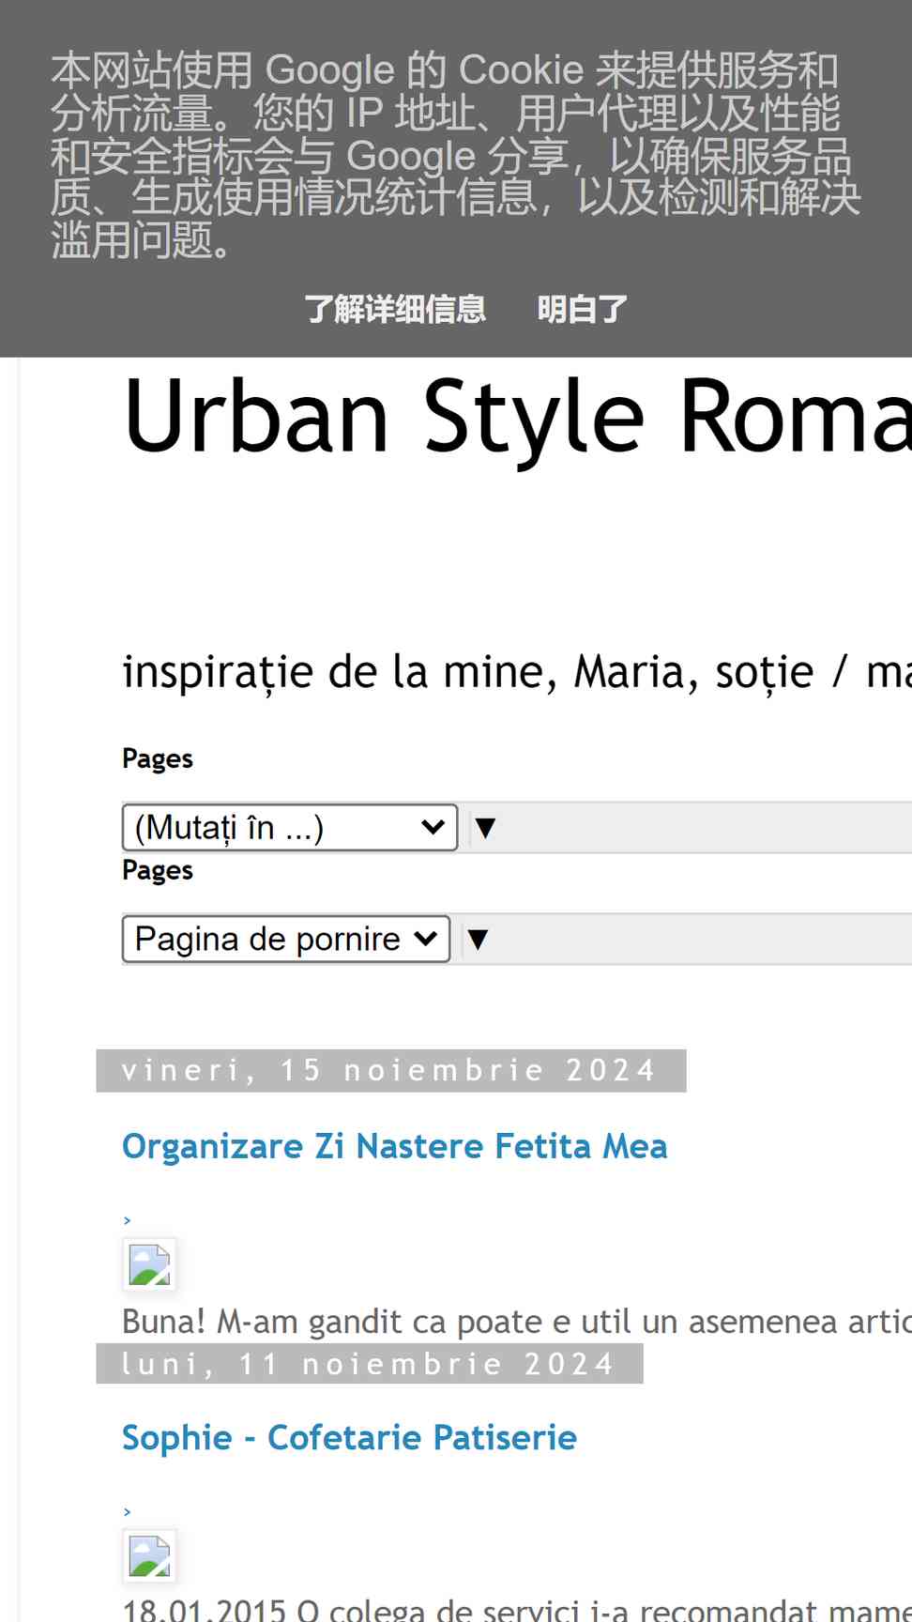Click small arrow link above first post image
912x1622 pixels.
[x=127, y=1220]
